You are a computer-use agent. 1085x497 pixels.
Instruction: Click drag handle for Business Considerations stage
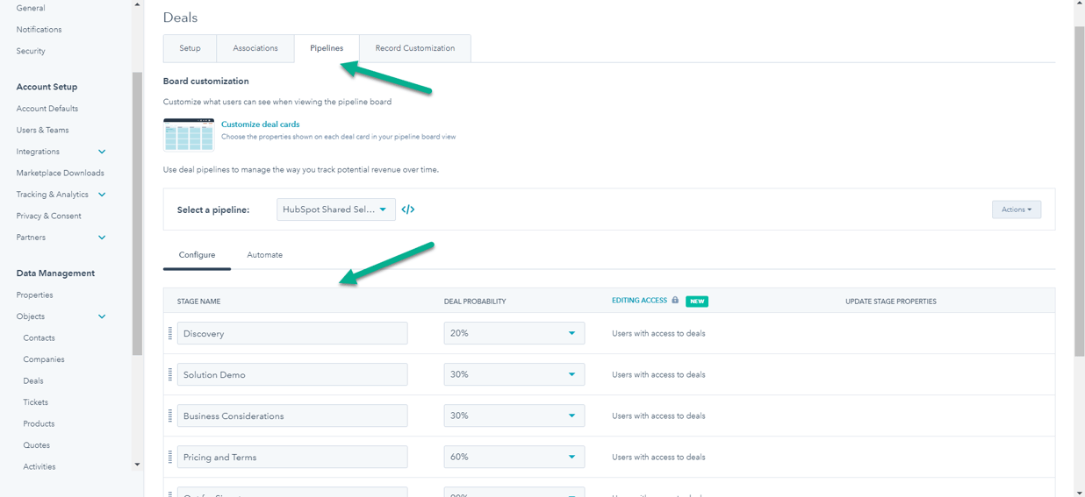(170, 415)
